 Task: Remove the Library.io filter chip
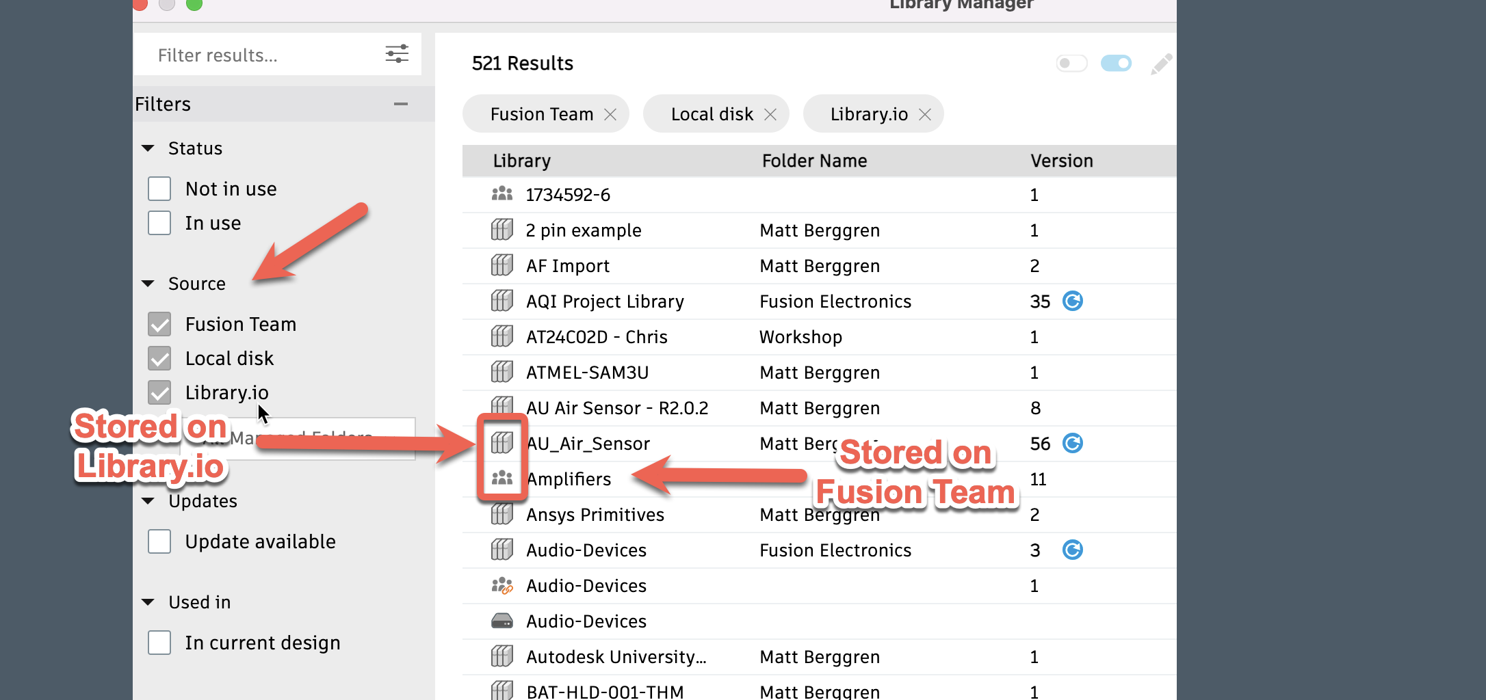coord(926,113)
